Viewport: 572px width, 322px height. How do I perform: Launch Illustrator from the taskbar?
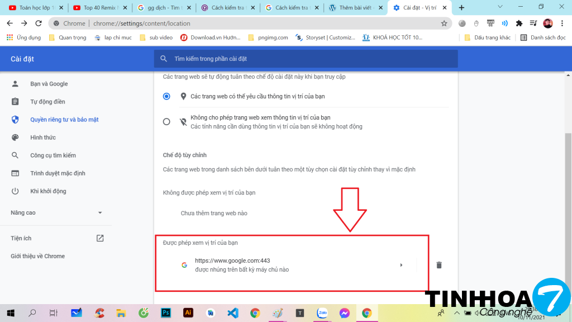coord(188,313)
